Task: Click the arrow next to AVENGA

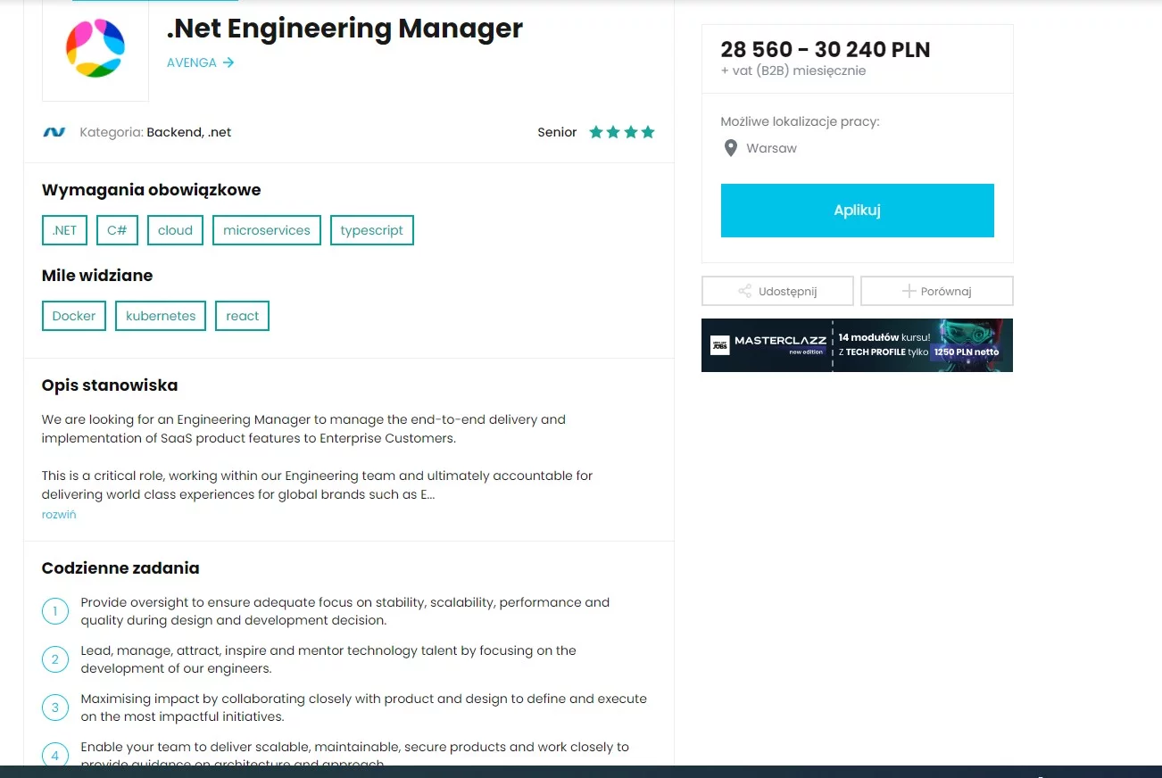Action: tap(228, 62)
